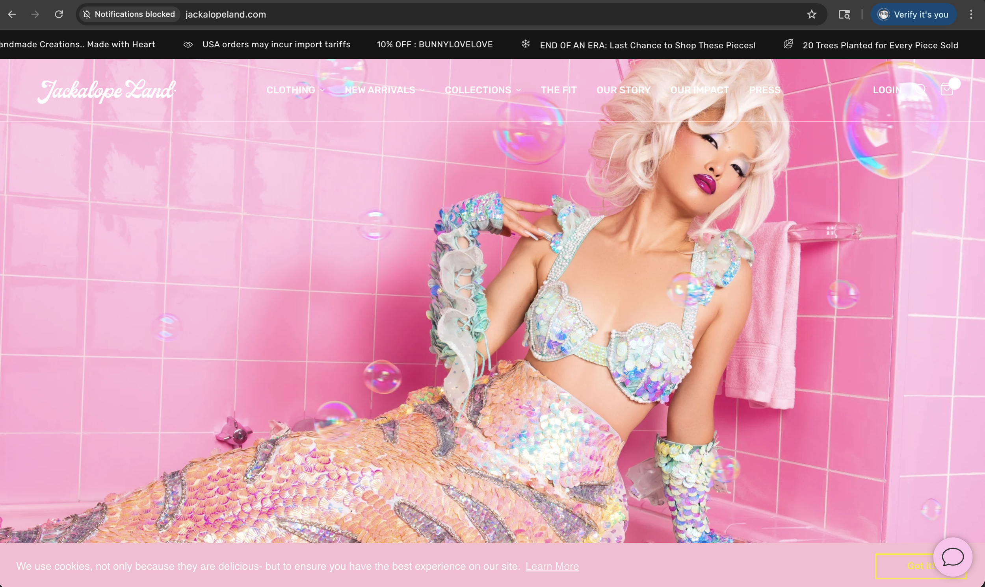Viewport: 985px width, 587px height.
Task: Click the search magnifier icon
Action: [920, 90]
